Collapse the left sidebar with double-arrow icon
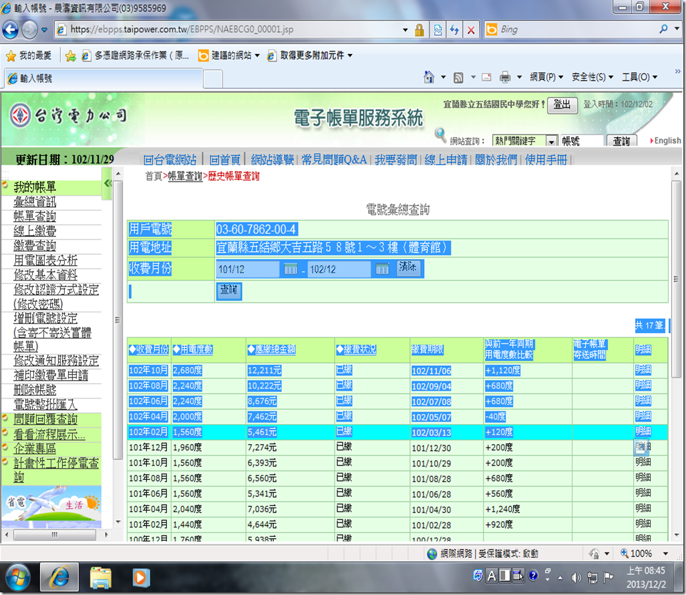 107,184
